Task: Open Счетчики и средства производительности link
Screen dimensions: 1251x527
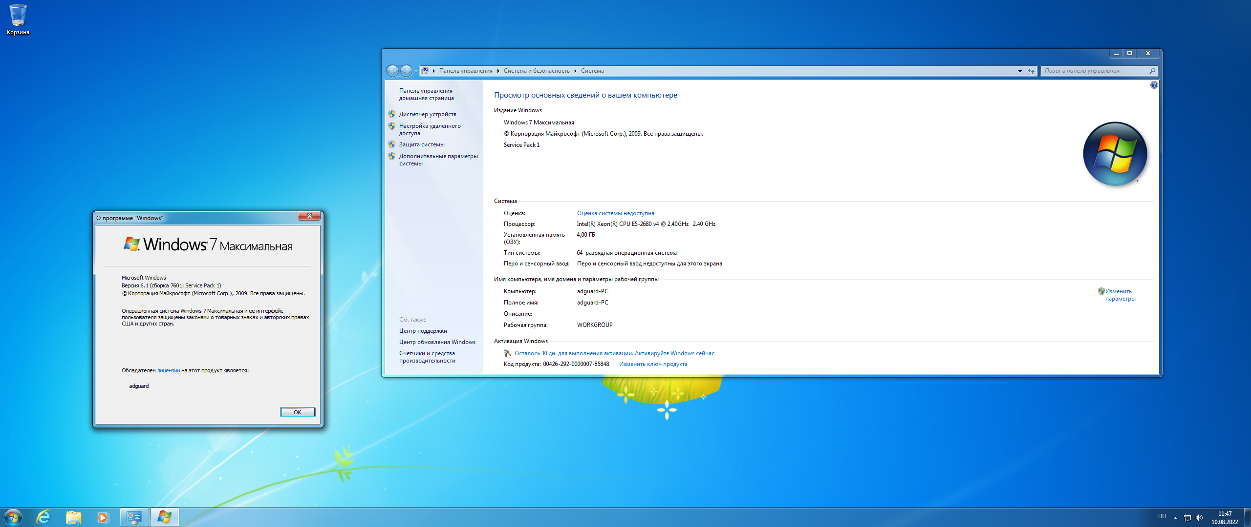Action: 427,357
